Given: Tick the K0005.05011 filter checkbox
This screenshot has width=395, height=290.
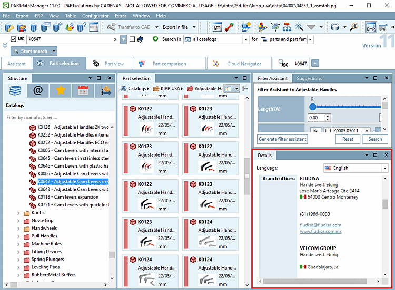Looking at the screenshot, I should (x=328, y=131).
